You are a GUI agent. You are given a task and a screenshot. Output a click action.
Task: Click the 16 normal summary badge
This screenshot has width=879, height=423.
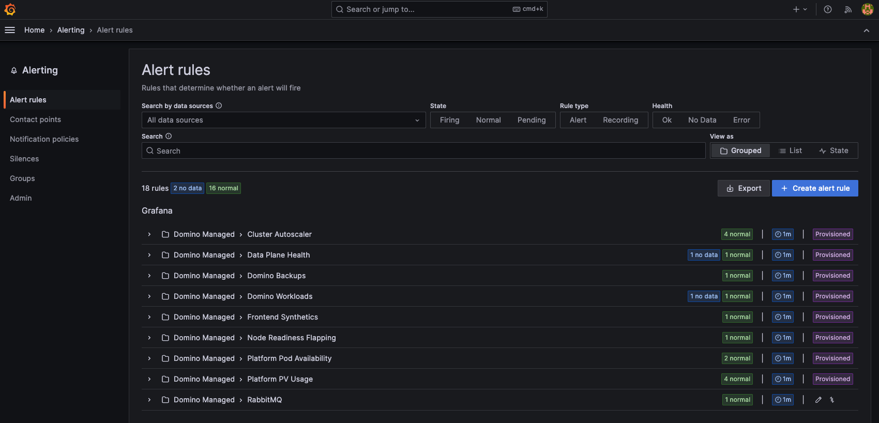pyautogui.click(x=223, y=188)
